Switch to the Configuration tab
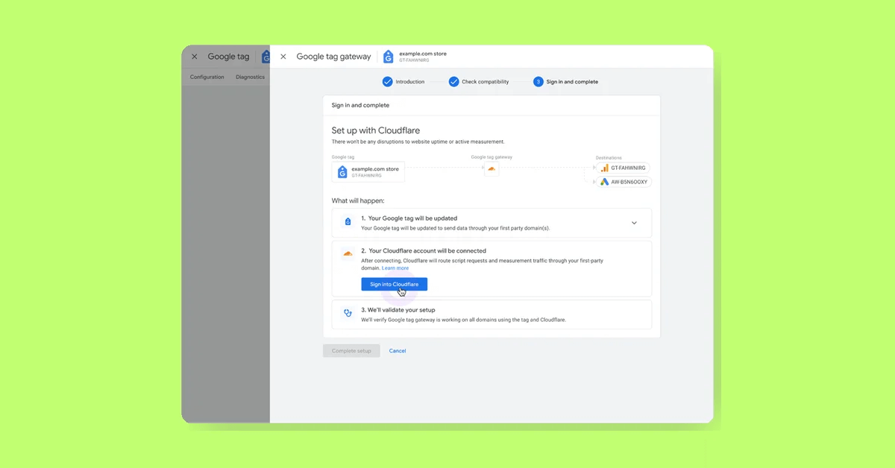 pos(207,77)
